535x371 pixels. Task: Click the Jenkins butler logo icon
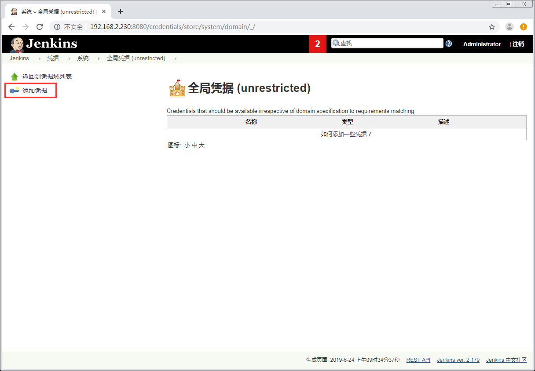pyautogui.click(x=17, y=44)
